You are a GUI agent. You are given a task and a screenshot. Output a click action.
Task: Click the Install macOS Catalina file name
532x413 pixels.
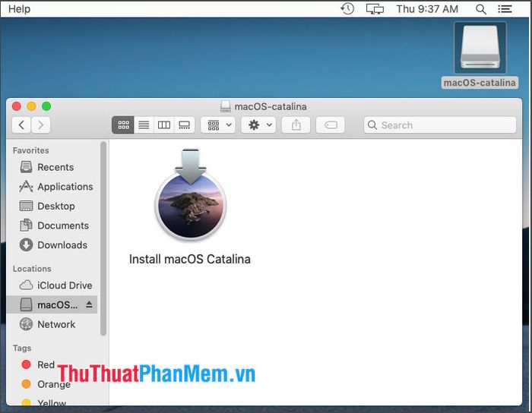point(190,259)
